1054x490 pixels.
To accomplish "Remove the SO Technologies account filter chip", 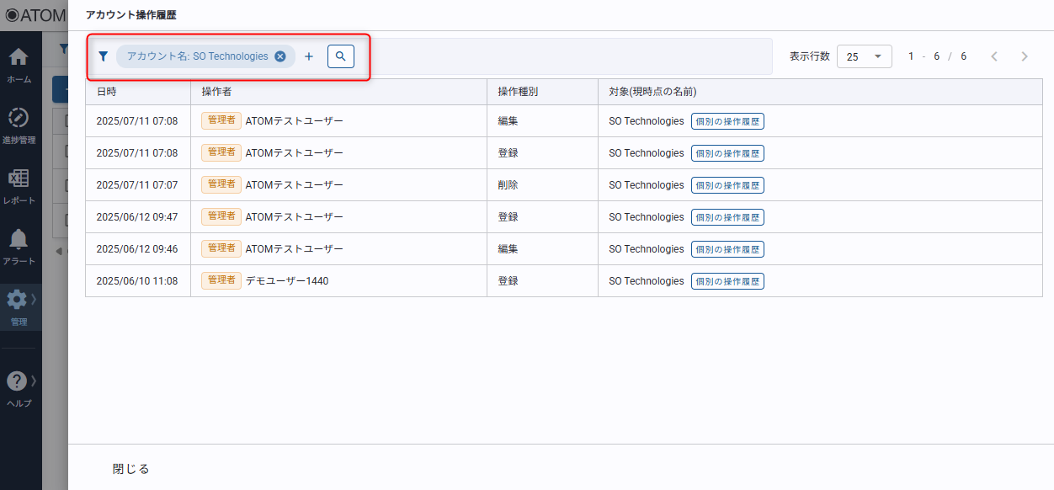I will coord(280,56).
